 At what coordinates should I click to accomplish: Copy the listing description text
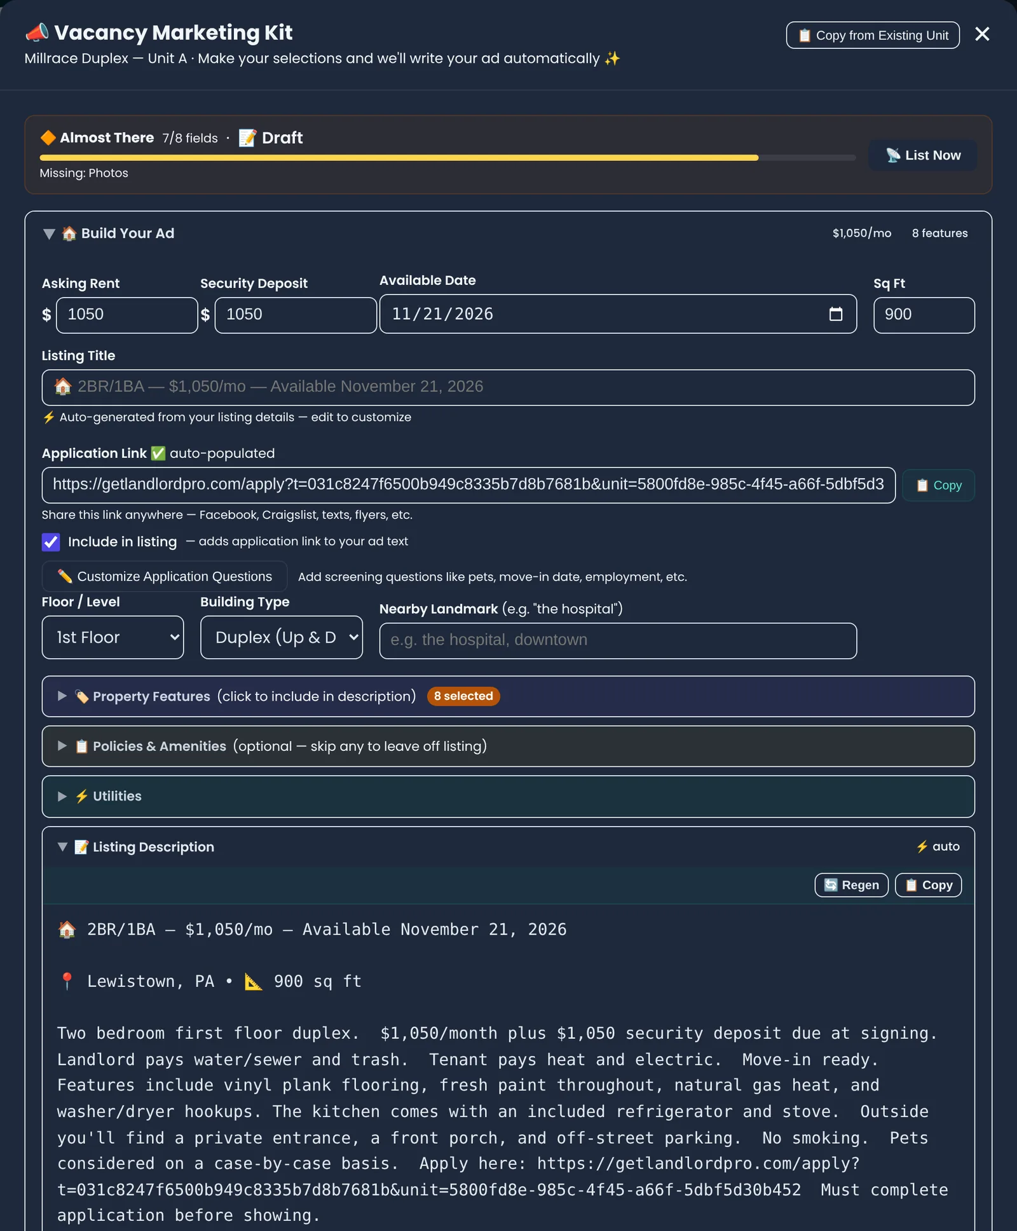pyautogui.click(x=928, y=885)
